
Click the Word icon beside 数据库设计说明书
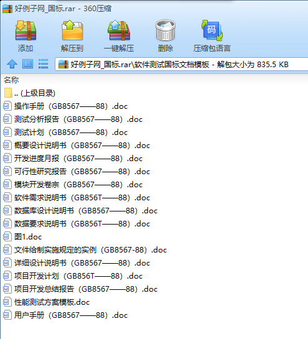(7, 211)
